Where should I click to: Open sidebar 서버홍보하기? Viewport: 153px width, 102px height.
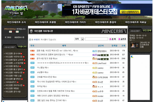pos(11,82)
